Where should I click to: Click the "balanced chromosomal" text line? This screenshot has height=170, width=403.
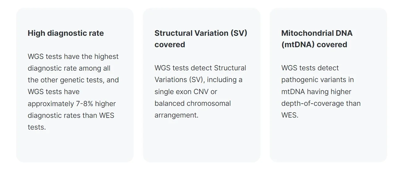coord(192,104)
